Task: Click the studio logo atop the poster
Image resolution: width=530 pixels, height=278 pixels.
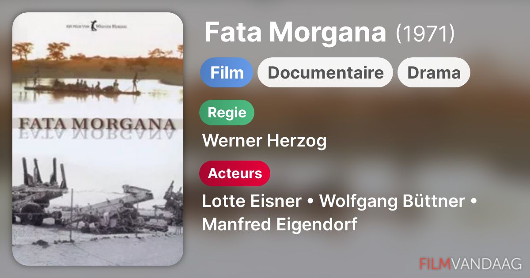Action: click(98, 26)
